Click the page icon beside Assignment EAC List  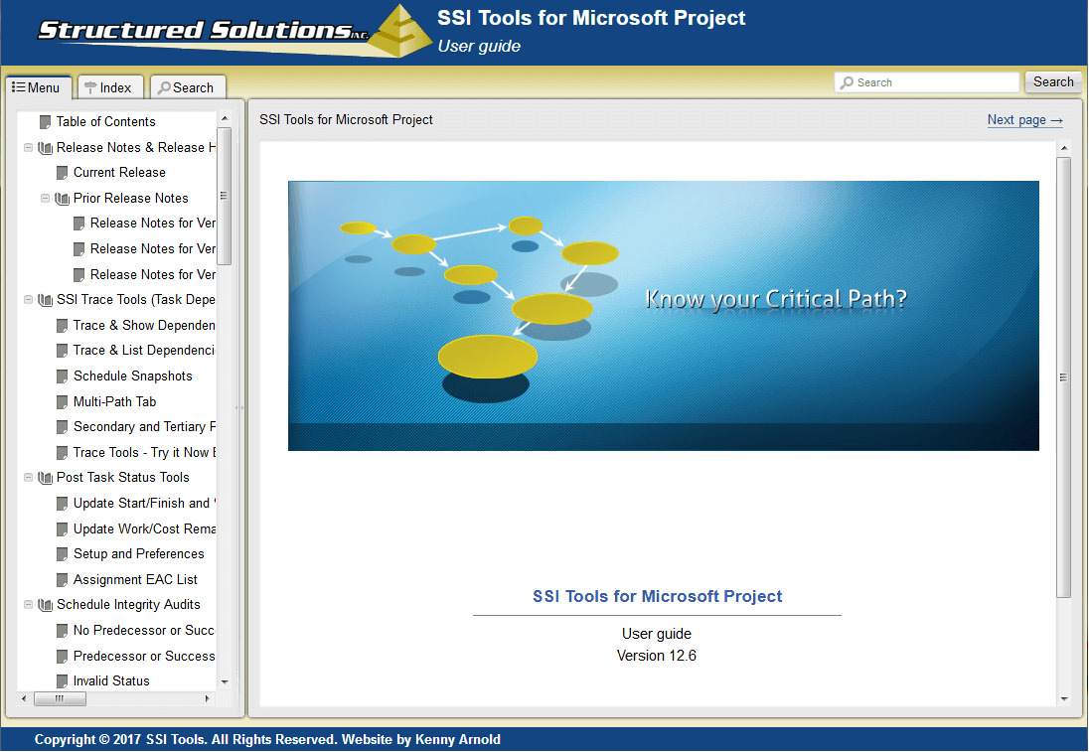(x=63, y=580)
